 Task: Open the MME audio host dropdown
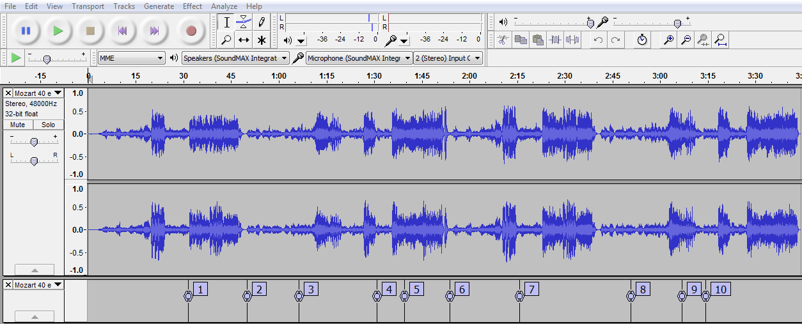132,58
